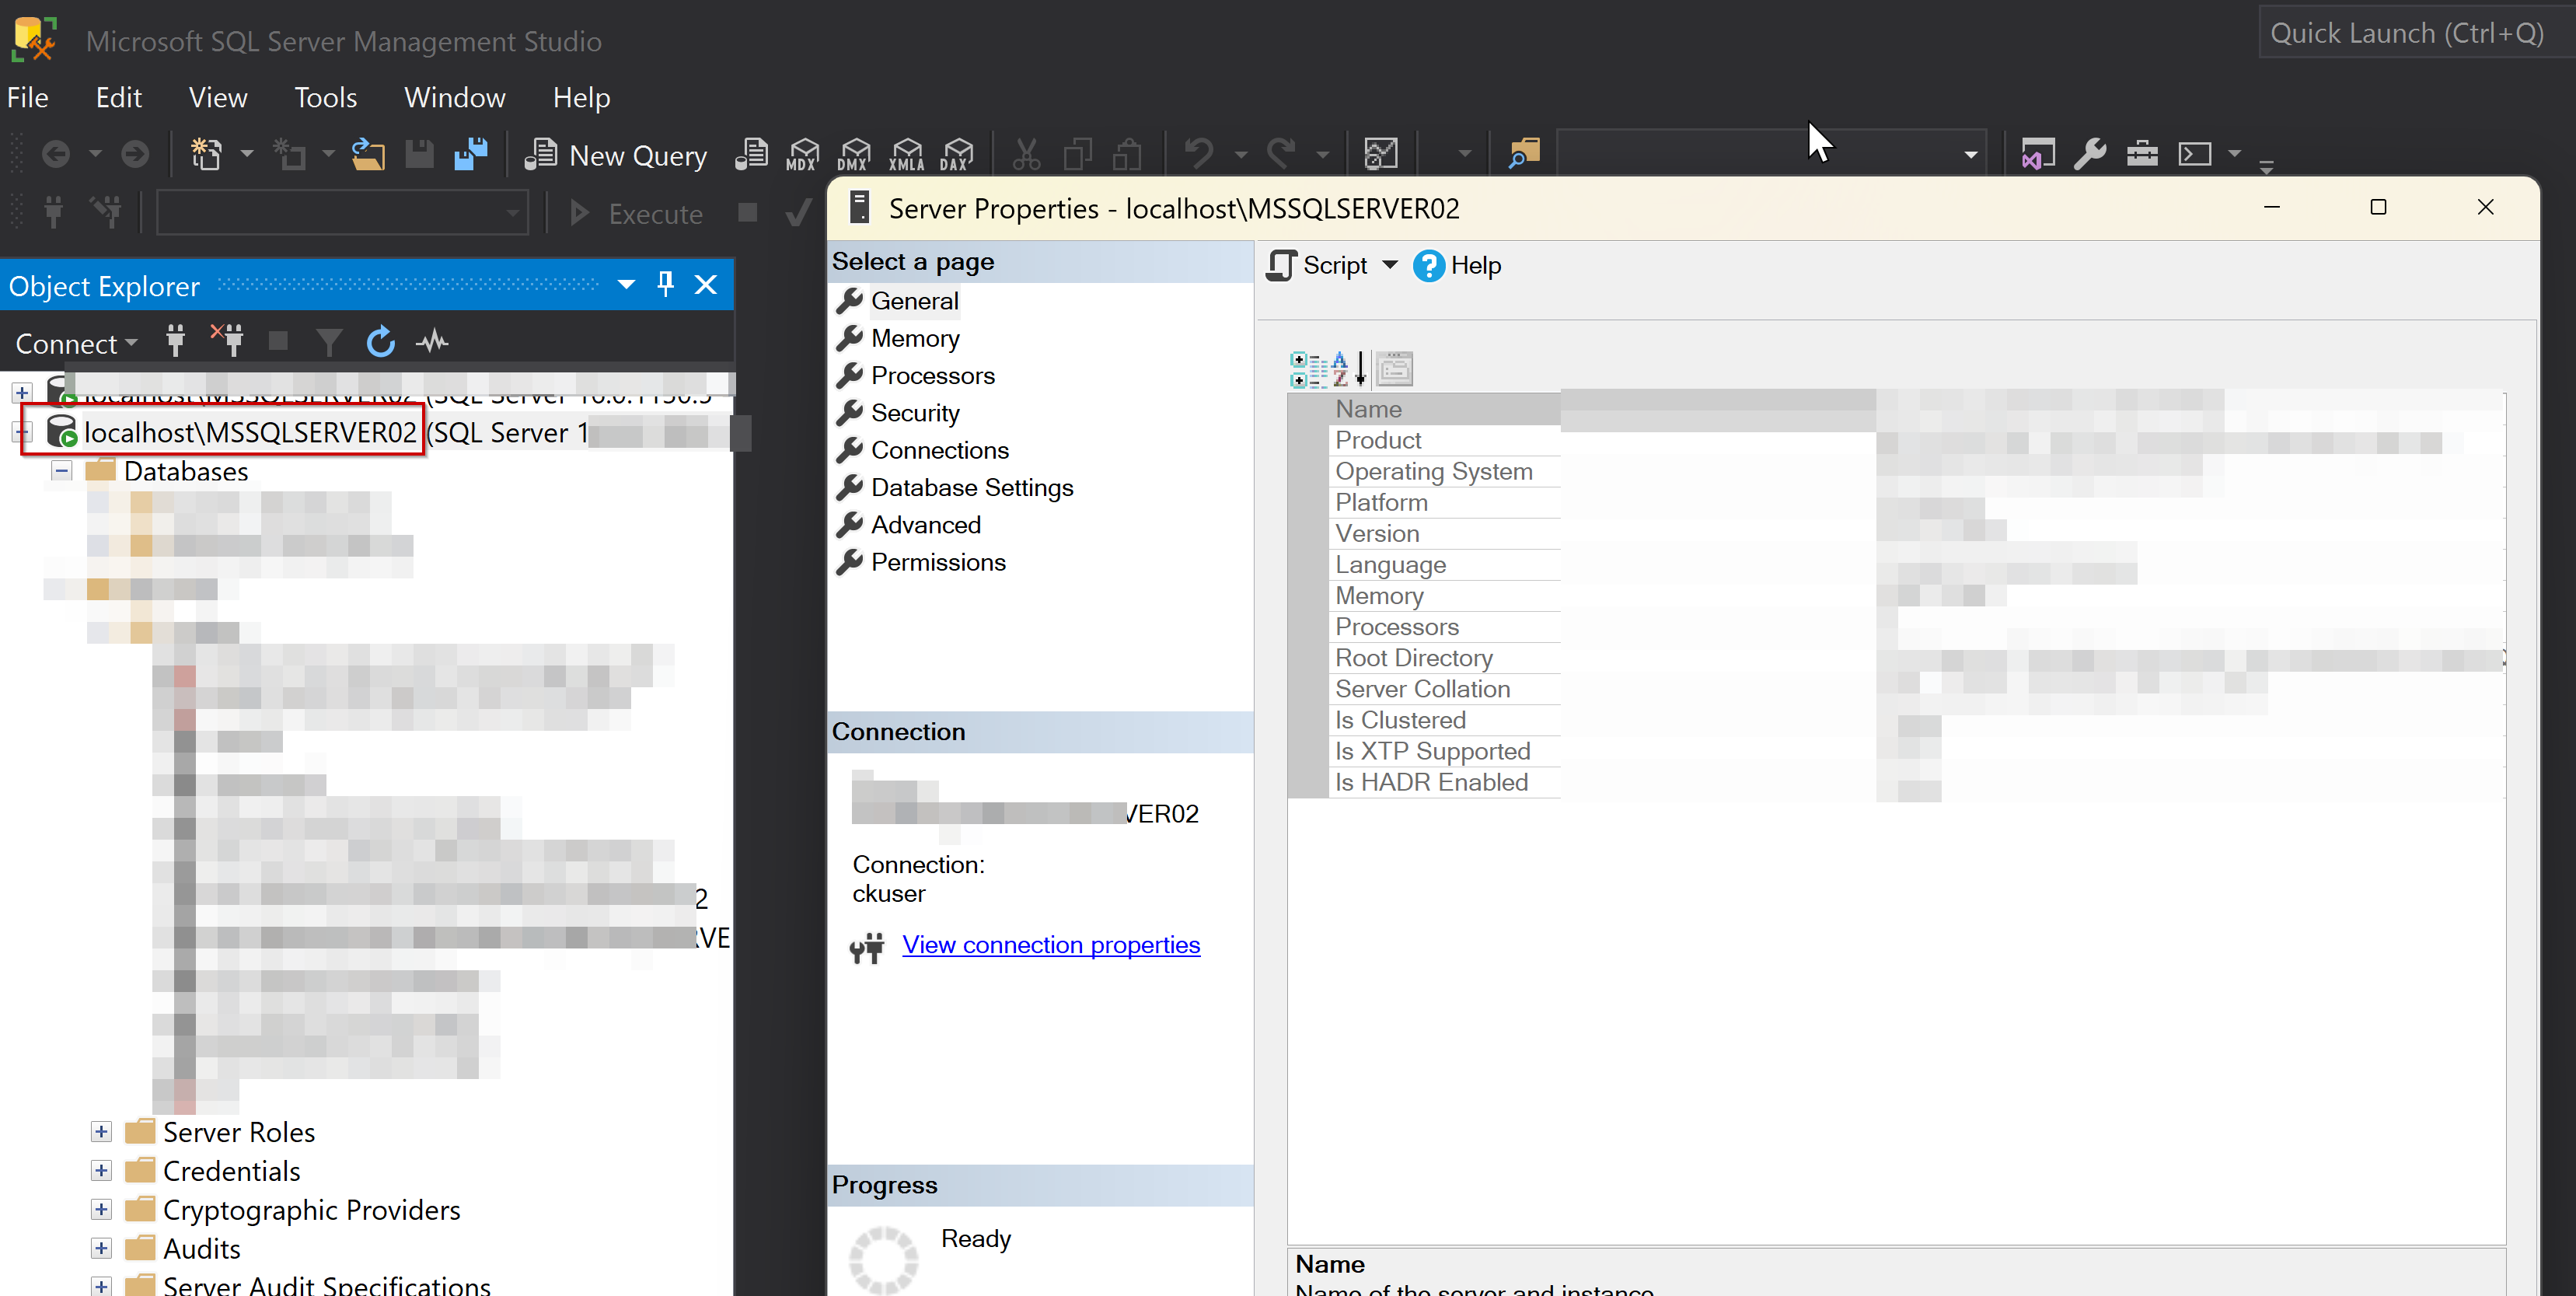This screenshot has width=2576, height=1296.
Task: Expand the Credentials folder
Action: pos(101,1171)
